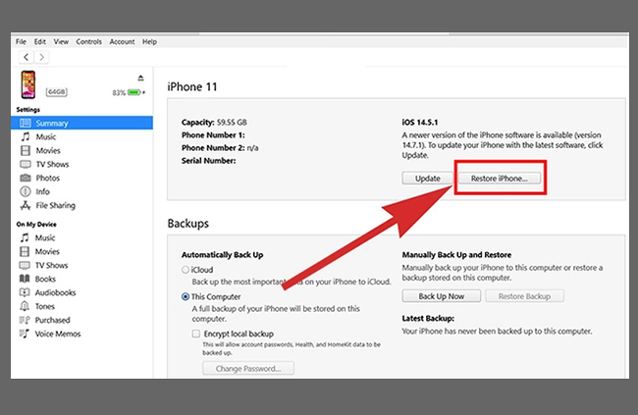
Task: Enable Encrypt local backup checkbox
Action: pyautogui.click(x=196, y=334)
